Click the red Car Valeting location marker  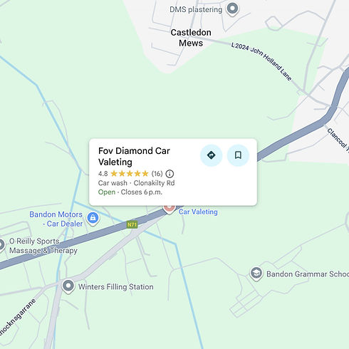pos(170,209)
